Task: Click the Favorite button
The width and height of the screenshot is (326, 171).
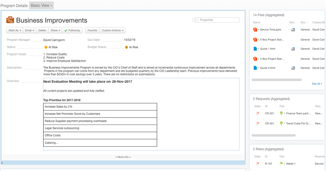Action: [x=92, y=30]
